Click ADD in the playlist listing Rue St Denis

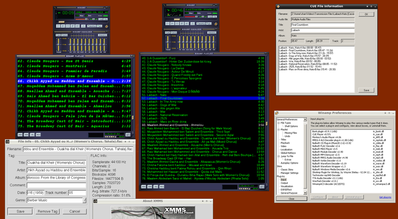(x=20, y=135)
